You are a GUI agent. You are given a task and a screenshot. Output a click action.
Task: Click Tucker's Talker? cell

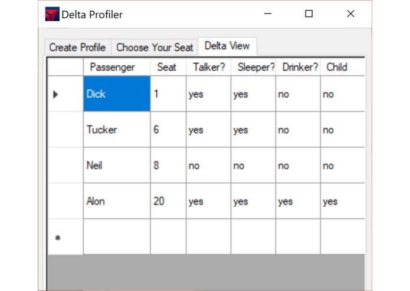(x=209, y=130)
